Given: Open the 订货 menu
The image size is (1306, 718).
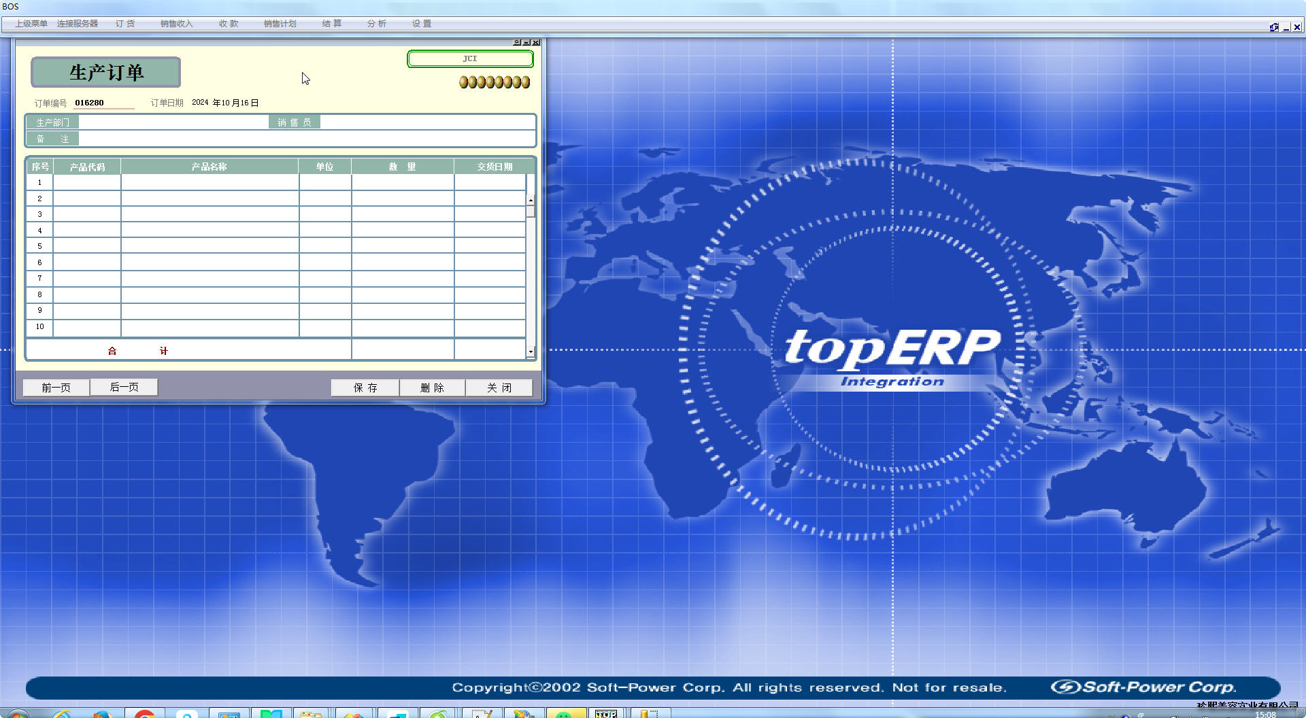Looking at the screenshot, I should point(125,24).
